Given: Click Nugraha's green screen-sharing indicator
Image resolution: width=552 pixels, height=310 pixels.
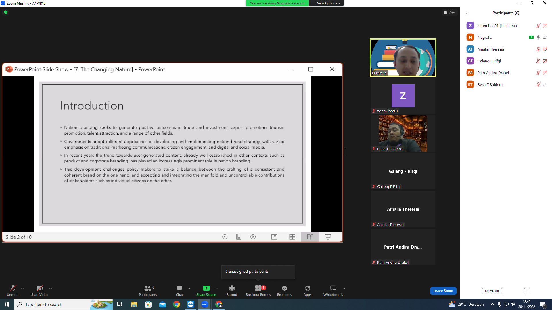Looking at the screenshot, I should pyautogui.click(x=531, y=37).
